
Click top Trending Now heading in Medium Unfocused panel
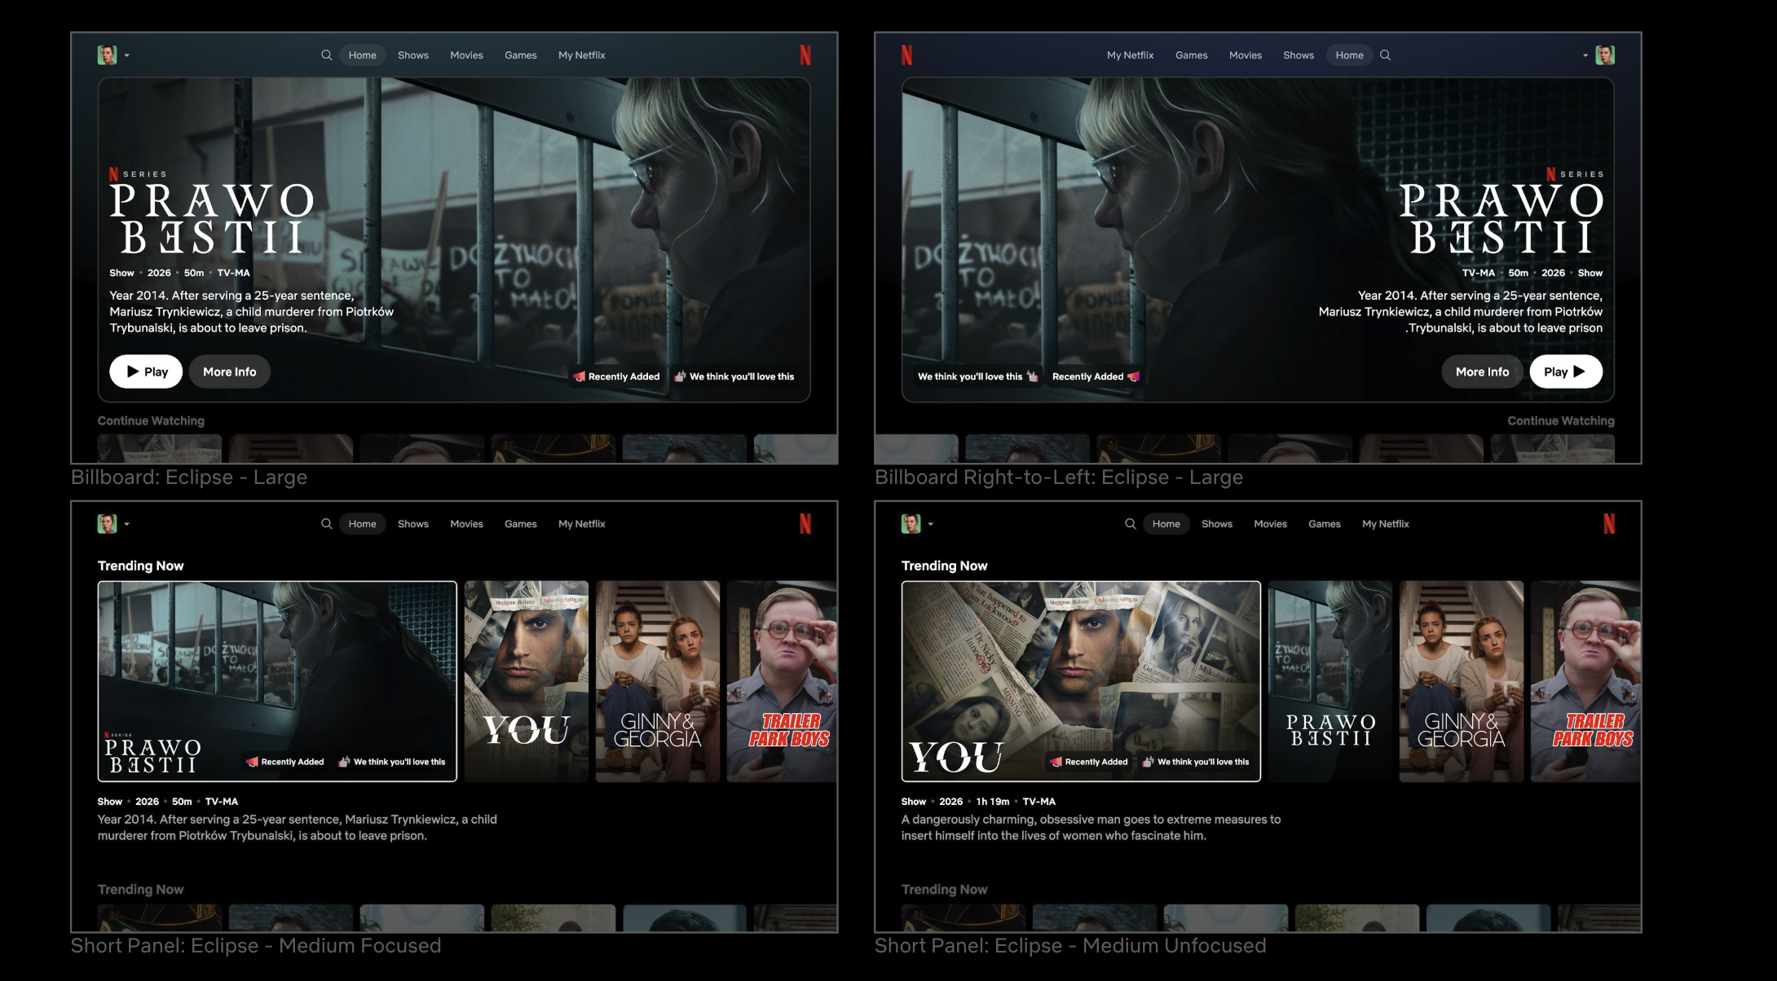coord(944,565)
